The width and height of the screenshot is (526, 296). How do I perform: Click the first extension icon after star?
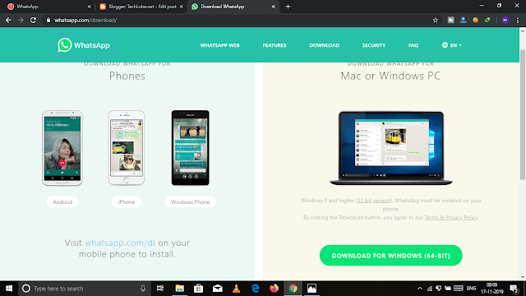451,20
